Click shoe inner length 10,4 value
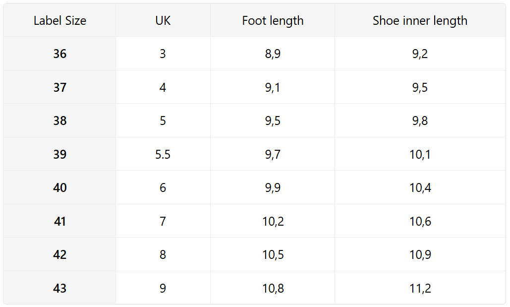Image resolution: width=510 pixels, height=307 pixels. pyautogui.click(x=420, y=188)
